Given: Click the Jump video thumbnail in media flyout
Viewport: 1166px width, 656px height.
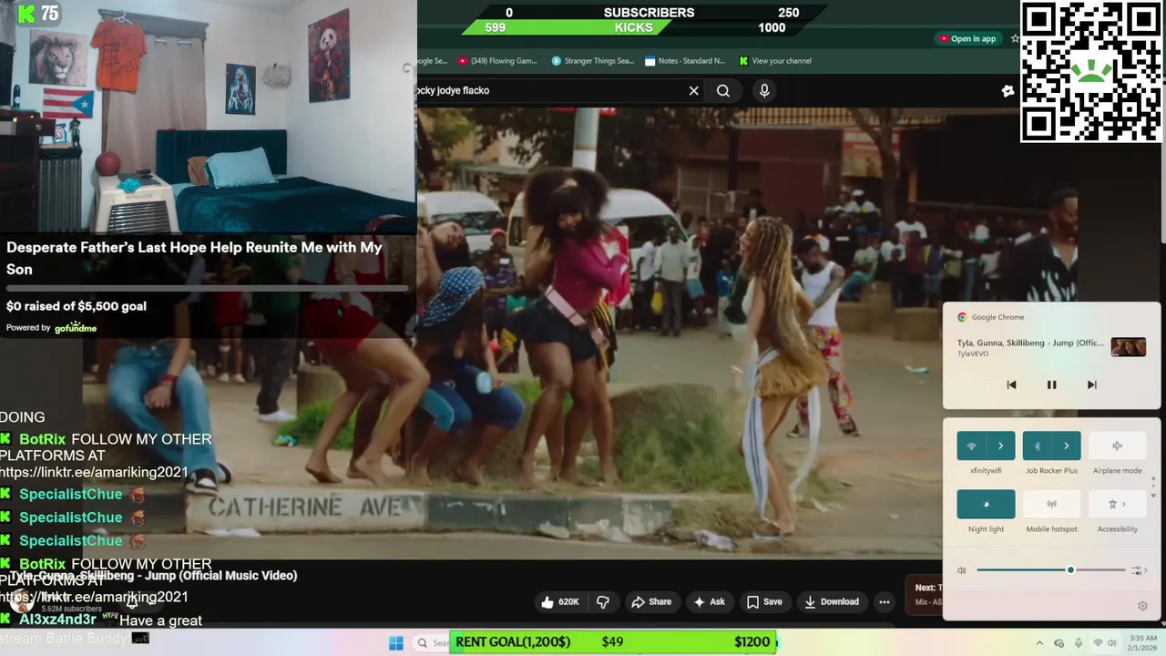Looking at the screenshot, I should click(1128, 347).
